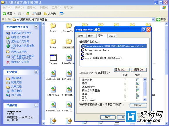Click the 高级(V) advanced button

coord(138,105)
